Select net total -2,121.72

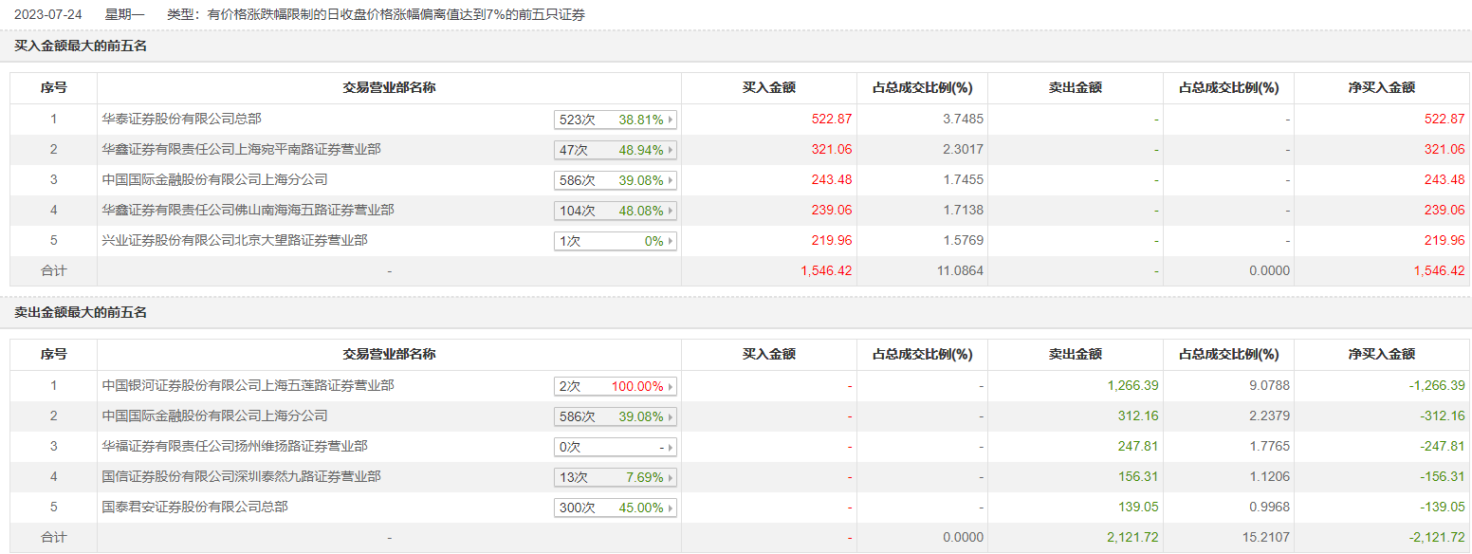[1436, 537]
